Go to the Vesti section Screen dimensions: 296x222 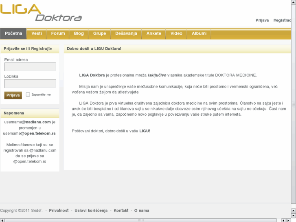(x=37, y=33)
